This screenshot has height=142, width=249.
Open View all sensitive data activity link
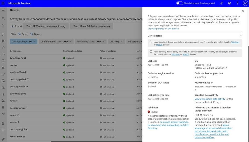210,99
